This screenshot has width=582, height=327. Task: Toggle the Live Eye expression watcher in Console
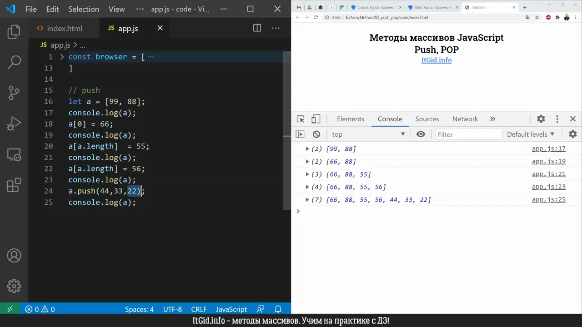point(421,134)
